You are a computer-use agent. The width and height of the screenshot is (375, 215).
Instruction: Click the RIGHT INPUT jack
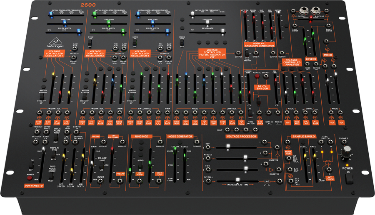[329, 25]
